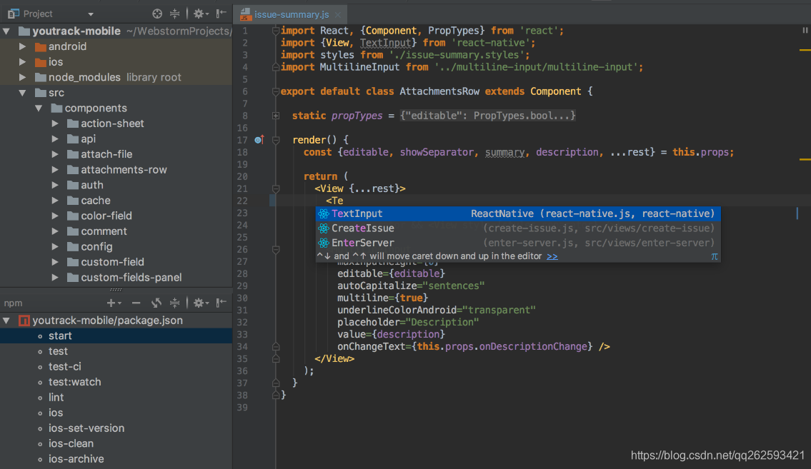Click the AttachmentsRow class name in code
The image size is (811, 469).
point(439,91)
